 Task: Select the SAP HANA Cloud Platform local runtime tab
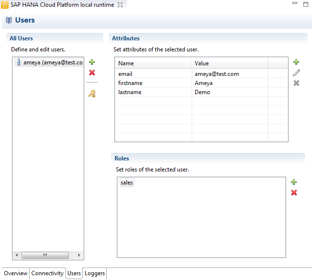(63, 5)
